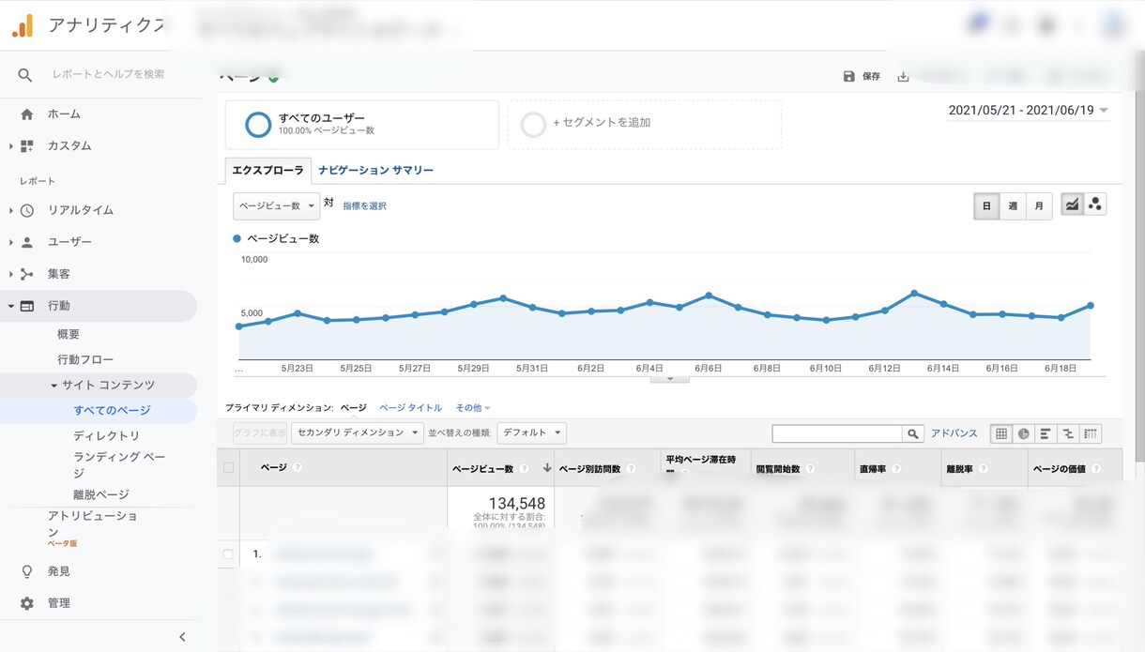Image resolution: width=1145 pixels, height=652 pixels.
Task: Click the search magnifier in sidebar
Action: (x=25, y=74)
